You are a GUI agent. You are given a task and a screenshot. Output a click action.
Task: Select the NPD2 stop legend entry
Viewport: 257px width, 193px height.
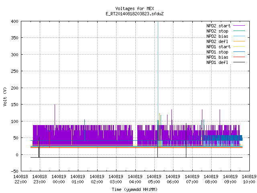coord(226,31)
